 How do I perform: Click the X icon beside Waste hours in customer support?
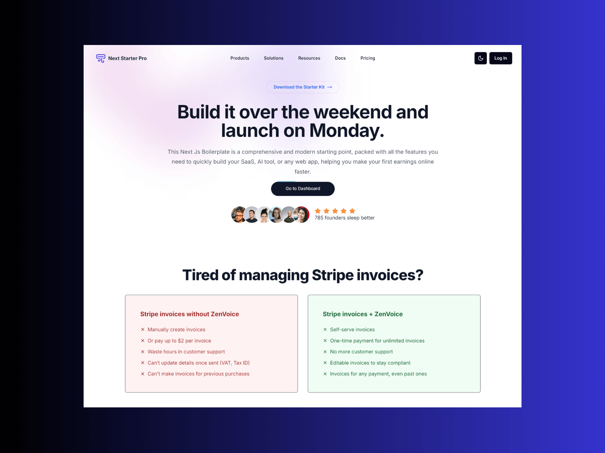(x=142, y=352)
